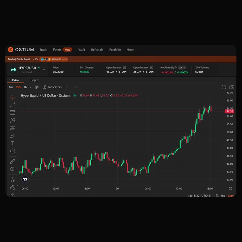Open the Trade page
Screen dimensions: 242x242
click(43, 49)
